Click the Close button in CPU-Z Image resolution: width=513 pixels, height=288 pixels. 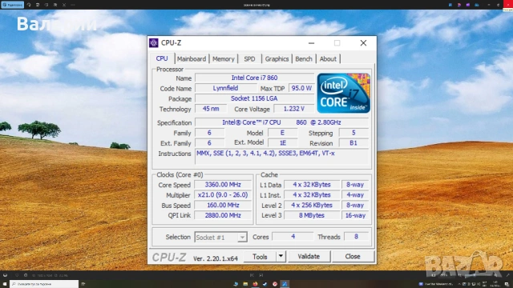pos(353,257)
